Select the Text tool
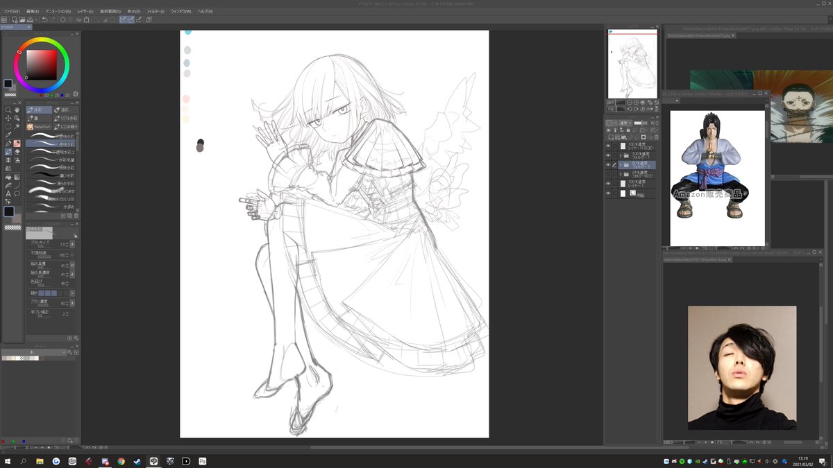This screenshot has height=468, width=833. (8, 193)
